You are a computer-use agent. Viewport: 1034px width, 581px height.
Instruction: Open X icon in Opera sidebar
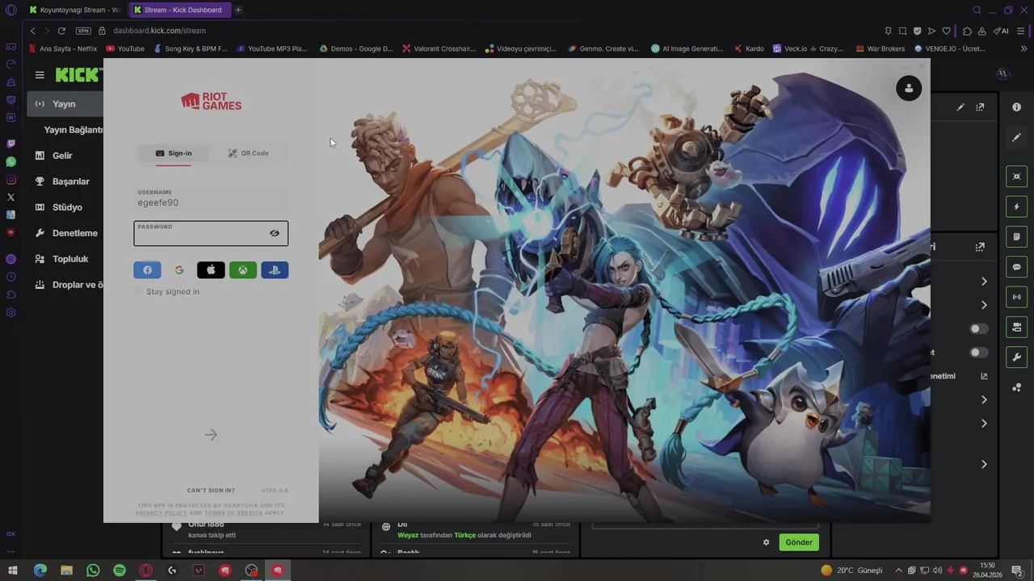click(x=11, y=197)
